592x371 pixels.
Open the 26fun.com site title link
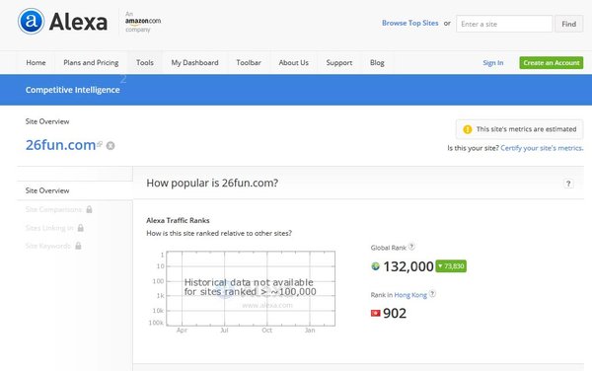[x=60, y=145]
